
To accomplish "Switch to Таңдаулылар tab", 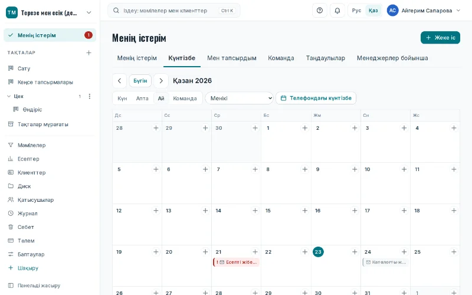I will (x=326, y=58).
